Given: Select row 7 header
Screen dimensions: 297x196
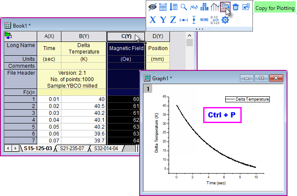Looking at the screenshot, I should pyautogui.click(x=21, y=141).
